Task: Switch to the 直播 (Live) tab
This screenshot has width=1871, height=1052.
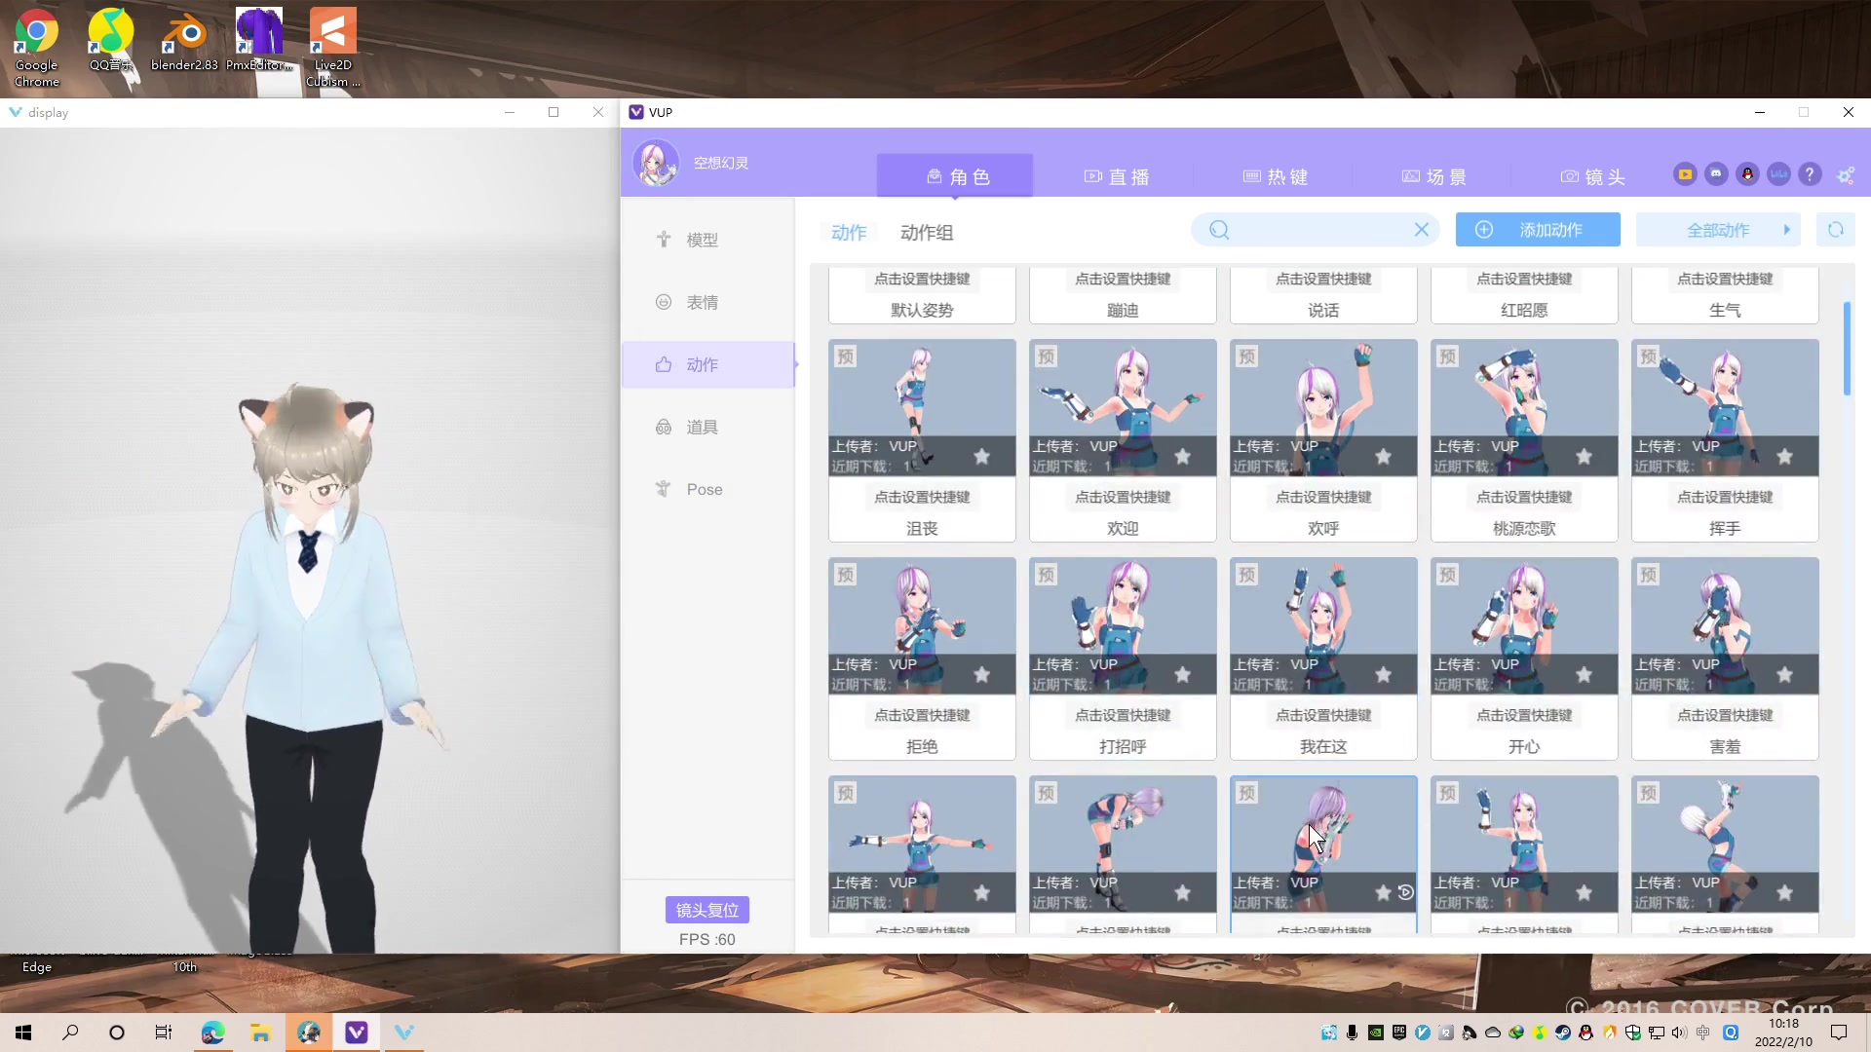Action: [x=1117, y=176]
